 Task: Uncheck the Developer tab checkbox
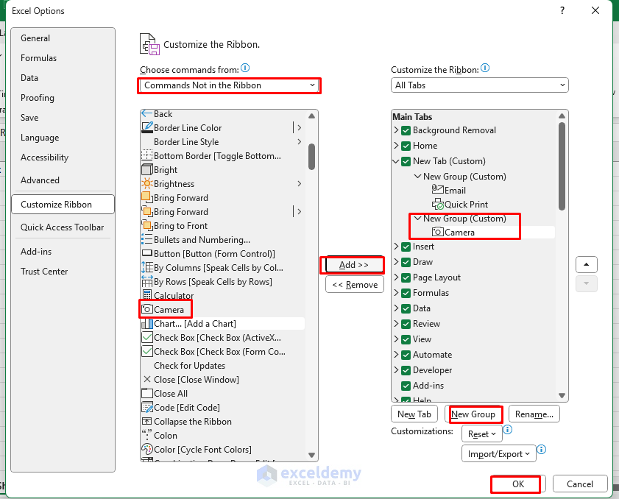click(406, 370)
